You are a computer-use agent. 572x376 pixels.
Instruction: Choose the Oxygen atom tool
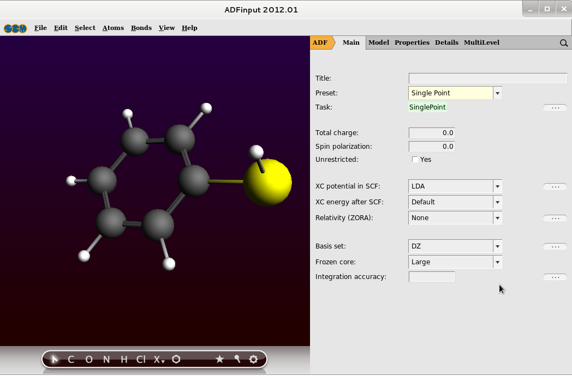coord(89,359)
